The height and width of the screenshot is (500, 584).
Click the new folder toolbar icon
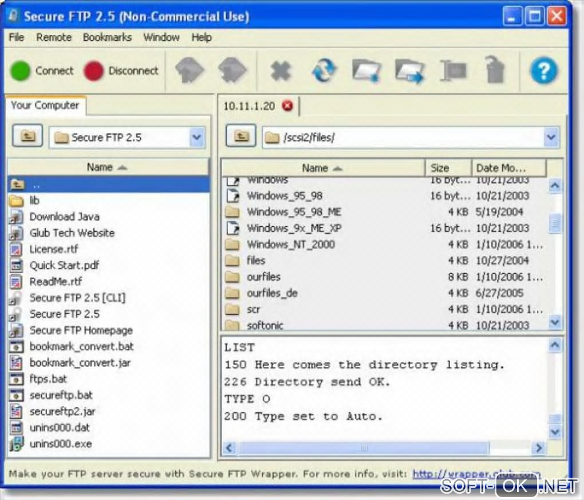coord(366,70)
